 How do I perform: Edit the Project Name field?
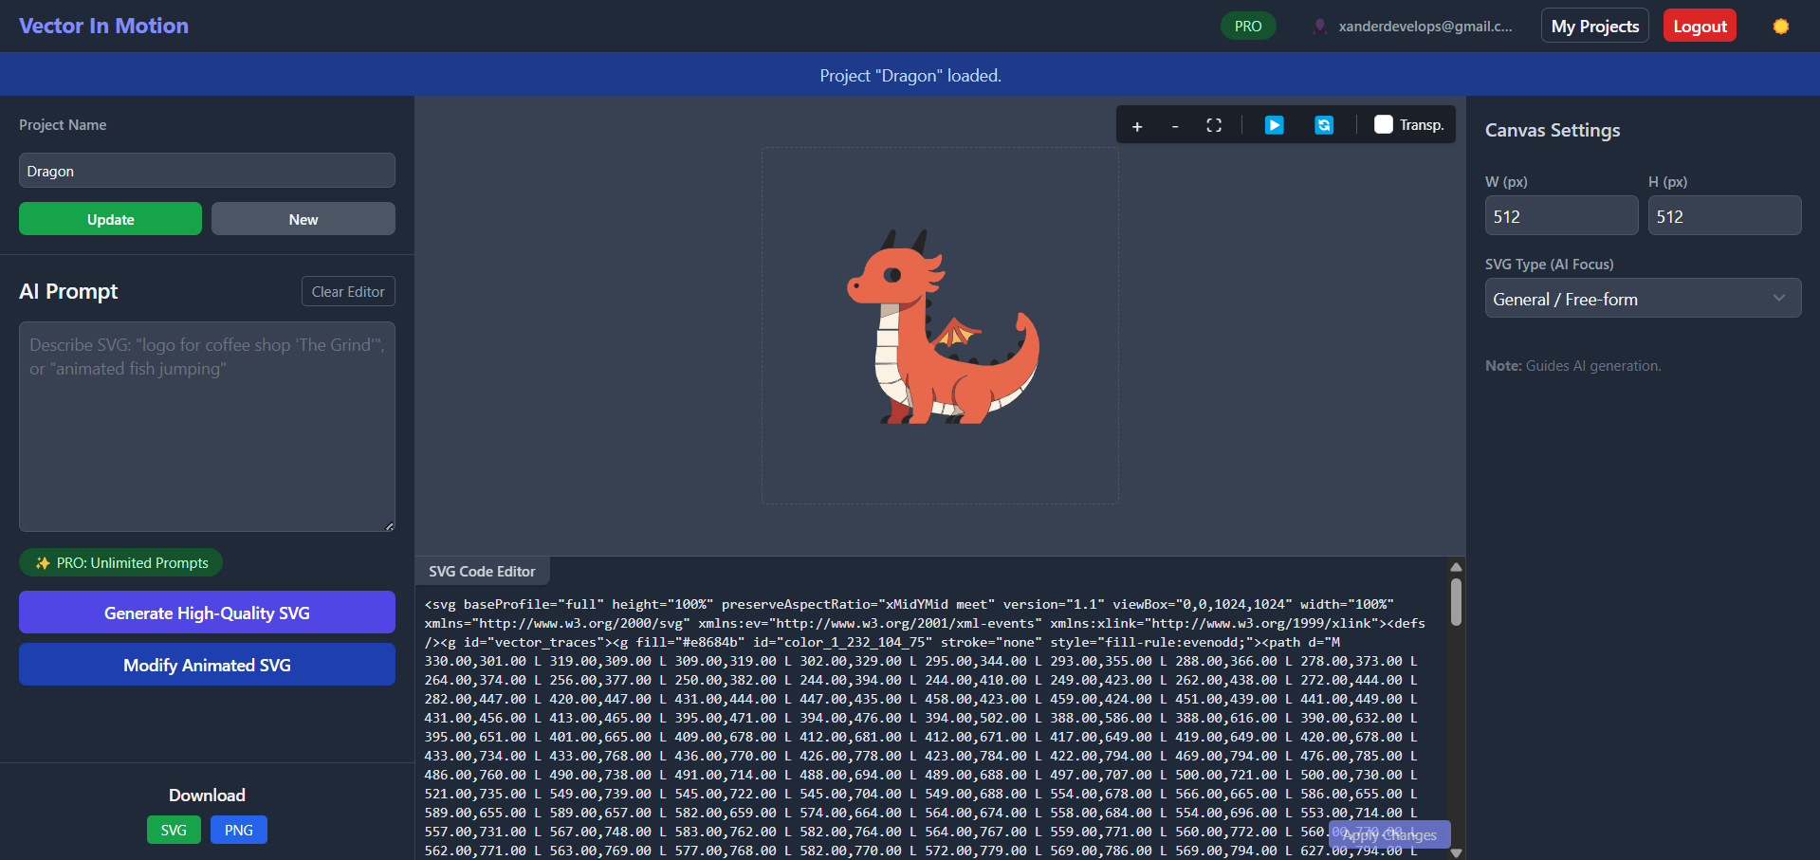coord(207,171)
